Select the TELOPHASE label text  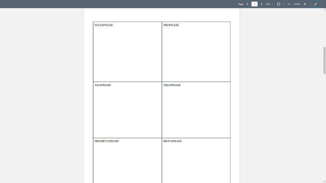(172, 85)
